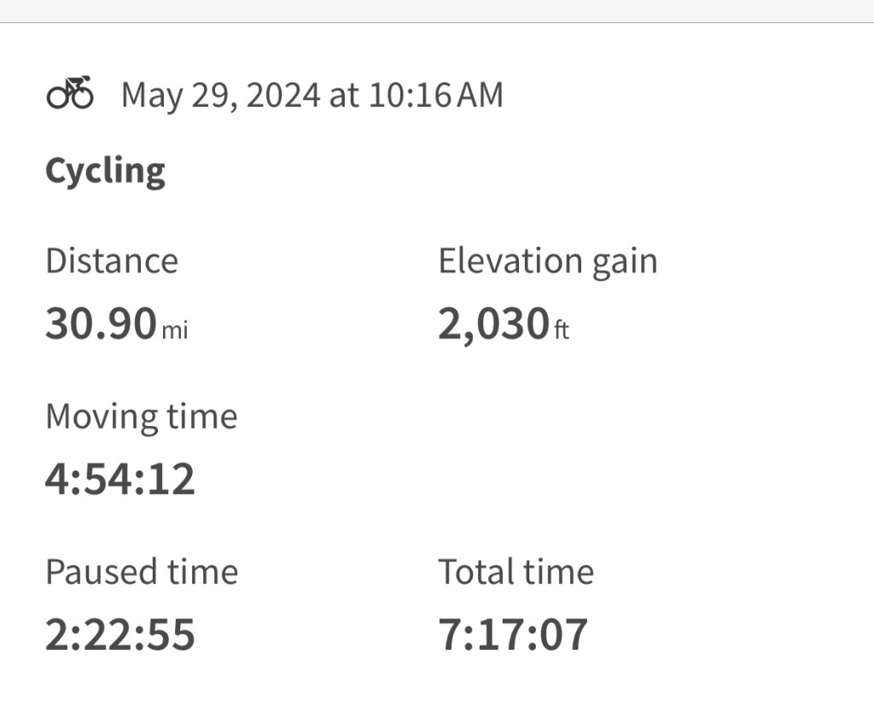The height and width of the screenshot is (706, 874).
Task: Select the 4:54:12 moving time value
Action: 120,480
